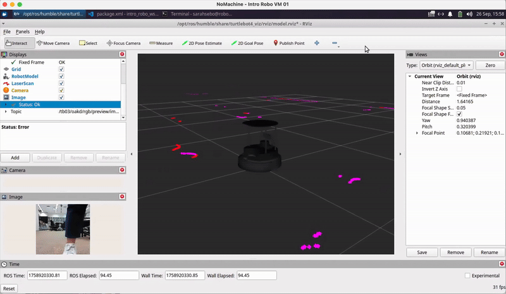Choose the 2D Pose Estimate tool
The height and width of the screenshot is (294, 506).
coord(202,43)
